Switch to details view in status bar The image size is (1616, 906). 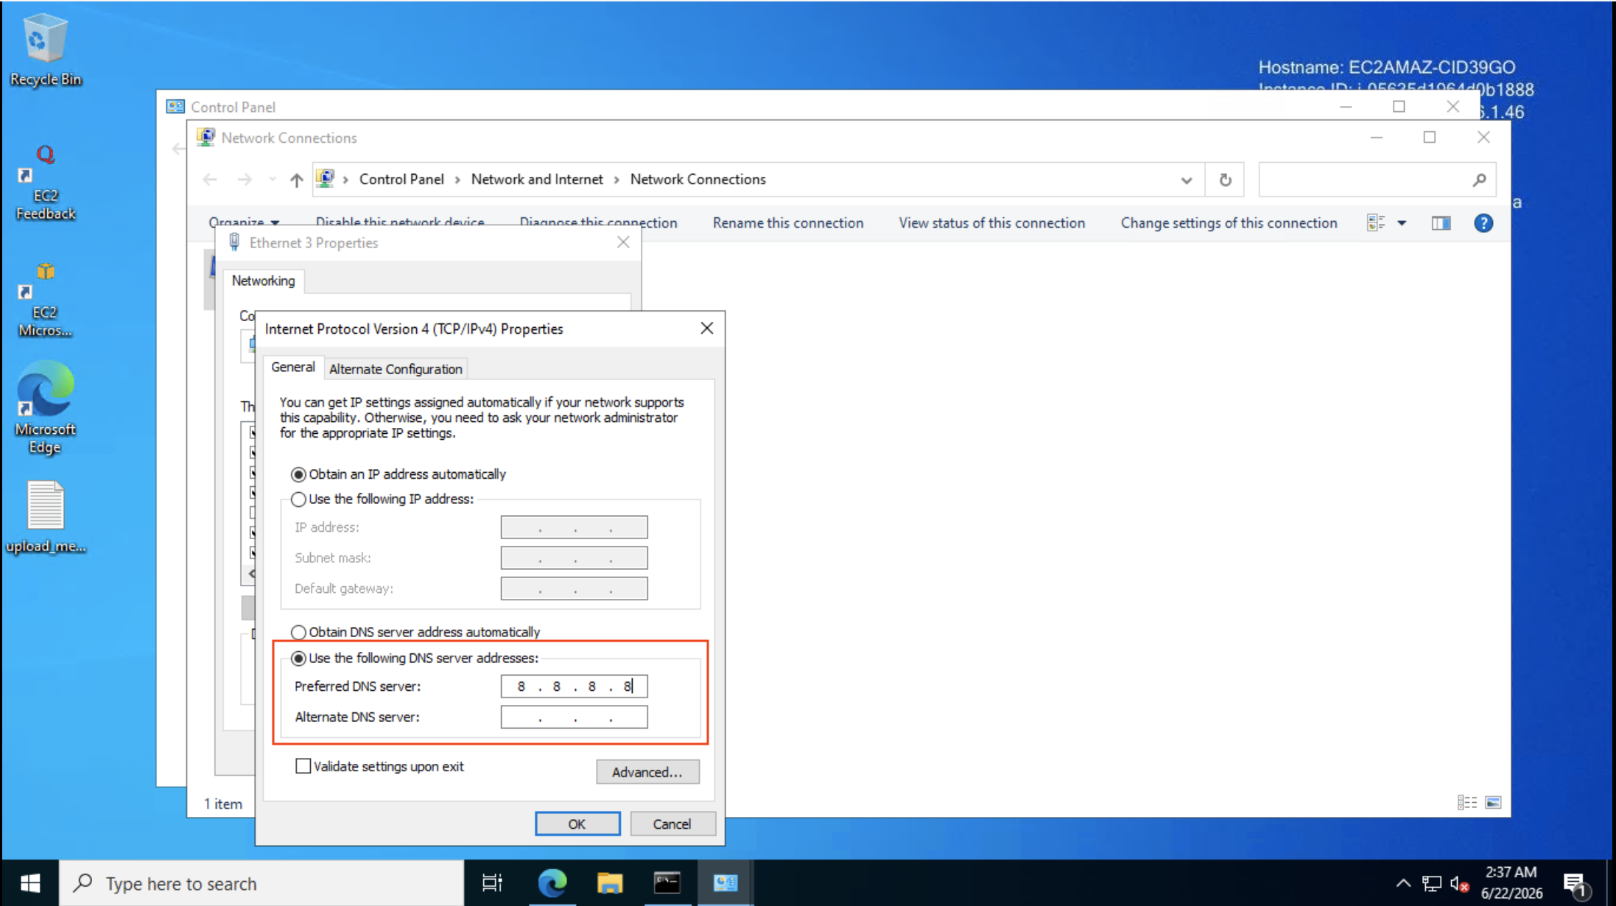pyautogui.click(x=1466, y=803)
